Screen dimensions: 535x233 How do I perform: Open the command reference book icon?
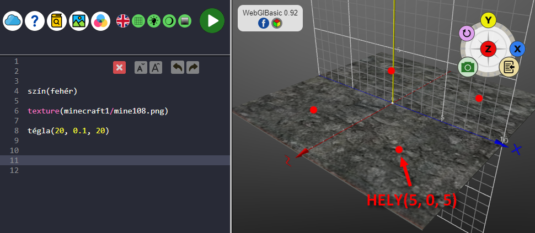(x=57, y=21)
